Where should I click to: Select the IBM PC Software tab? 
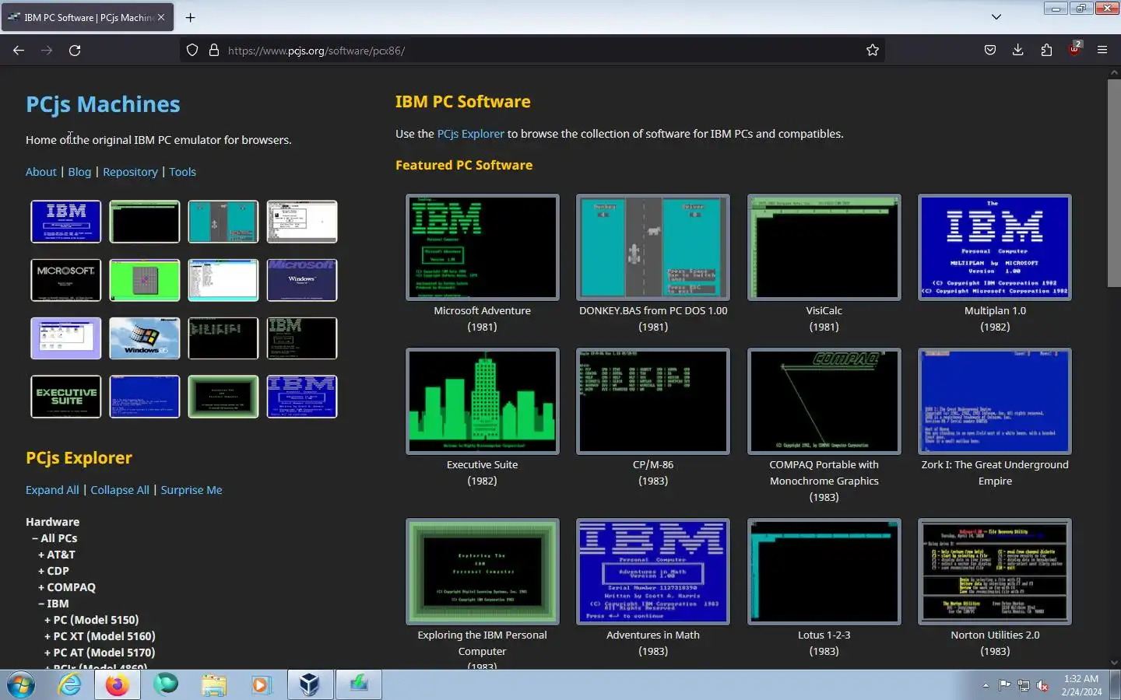coord(86,17)
